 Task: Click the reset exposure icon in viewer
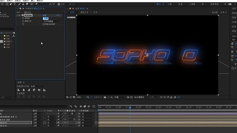tap(175, 98)
